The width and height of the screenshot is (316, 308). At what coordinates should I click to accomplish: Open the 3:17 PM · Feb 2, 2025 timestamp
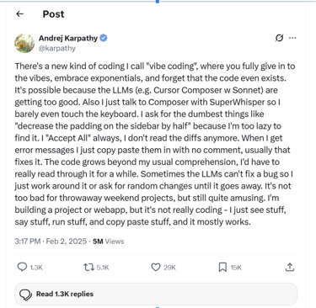click(51, 242)
